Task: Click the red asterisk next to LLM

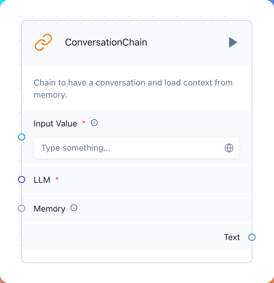Action: (x=57, y=179)
